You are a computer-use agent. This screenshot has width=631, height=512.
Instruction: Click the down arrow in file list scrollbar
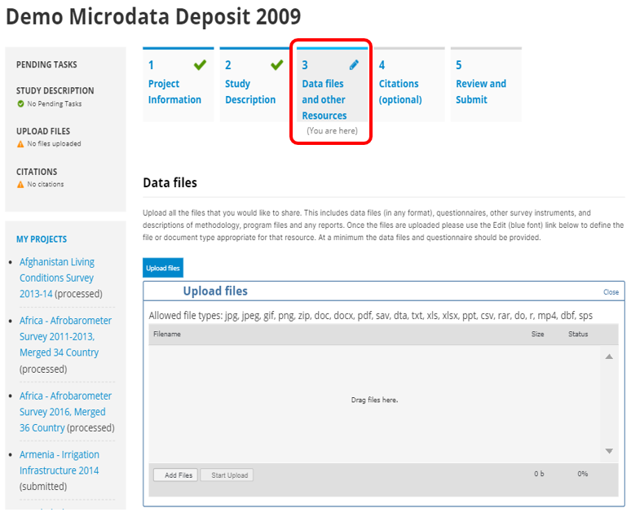[609, 451]
